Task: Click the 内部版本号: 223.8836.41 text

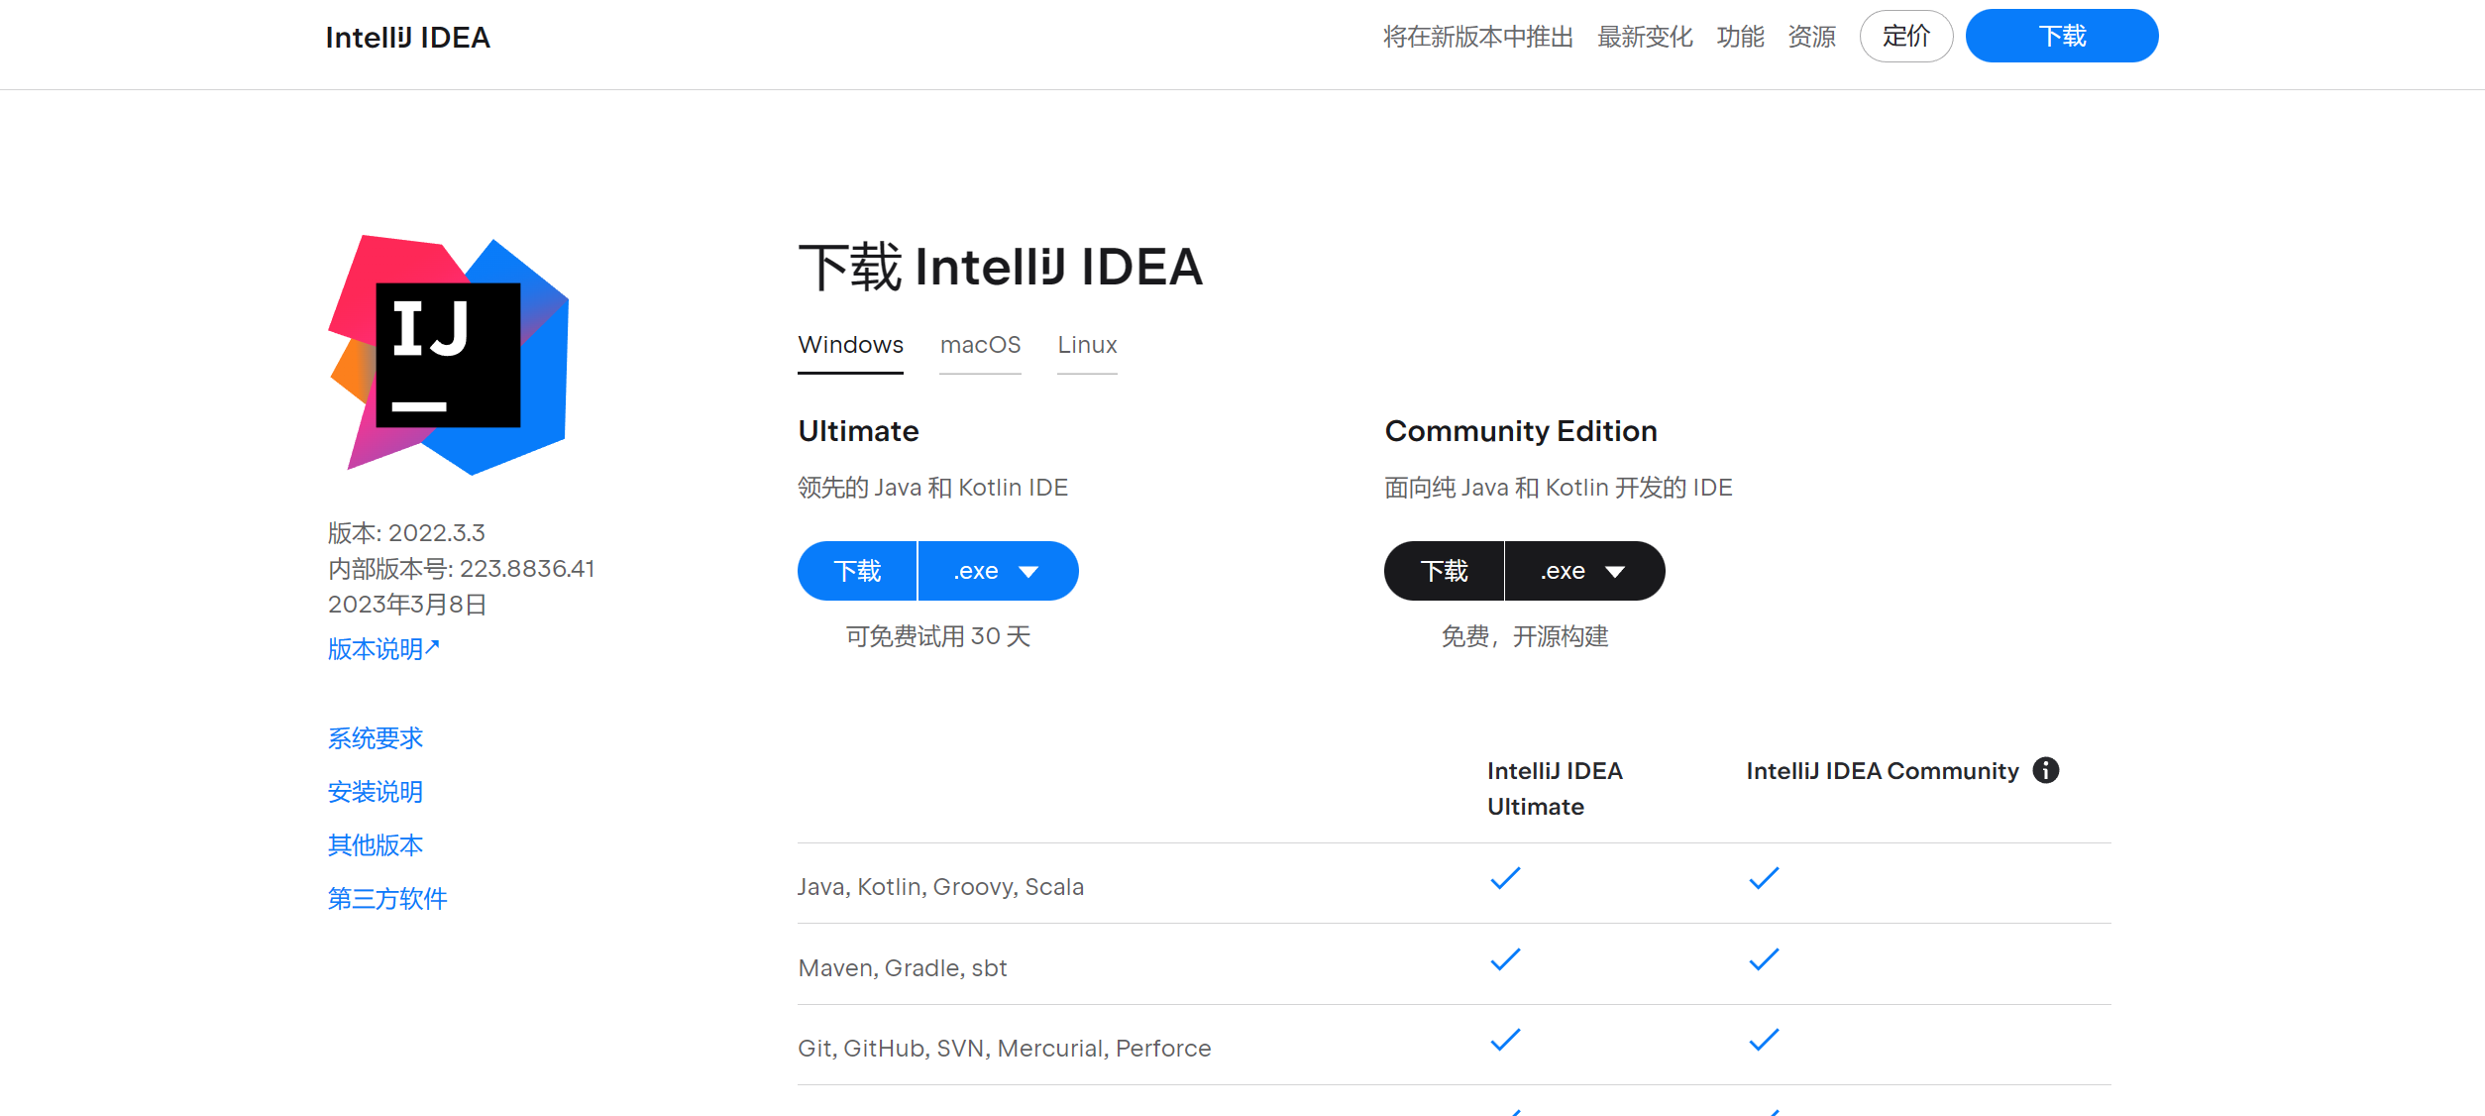Action: [x=462, y=569]
